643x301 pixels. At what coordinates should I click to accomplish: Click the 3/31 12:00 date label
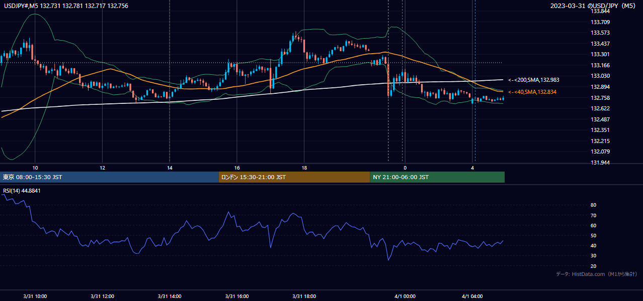click(x=102, y=296)
